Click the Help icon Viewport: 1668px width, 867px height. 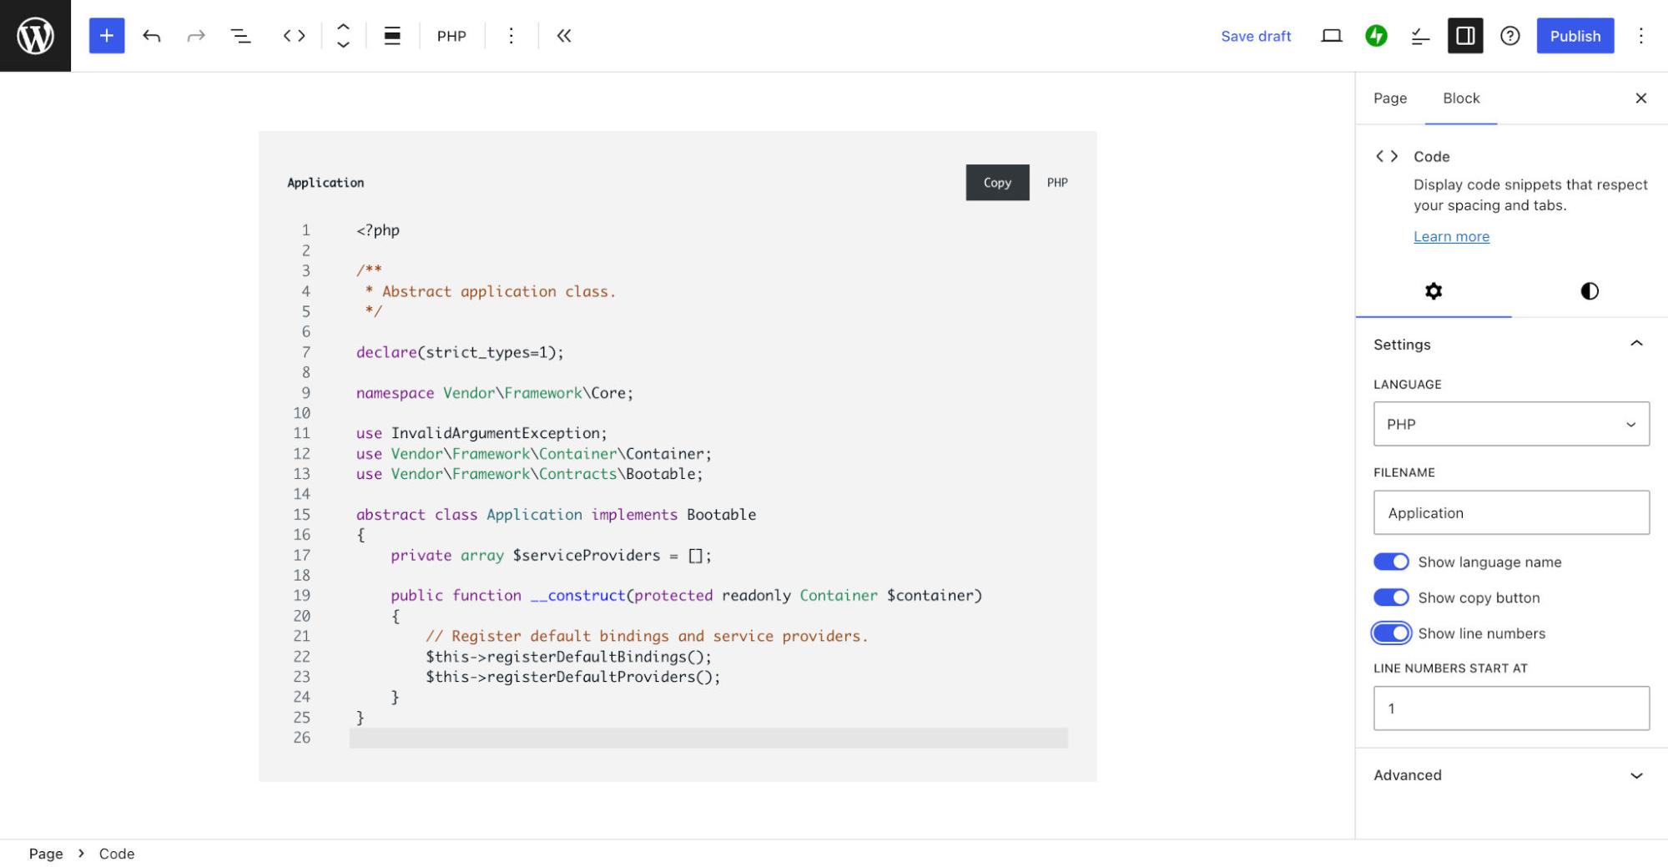tap(1511, 36)
